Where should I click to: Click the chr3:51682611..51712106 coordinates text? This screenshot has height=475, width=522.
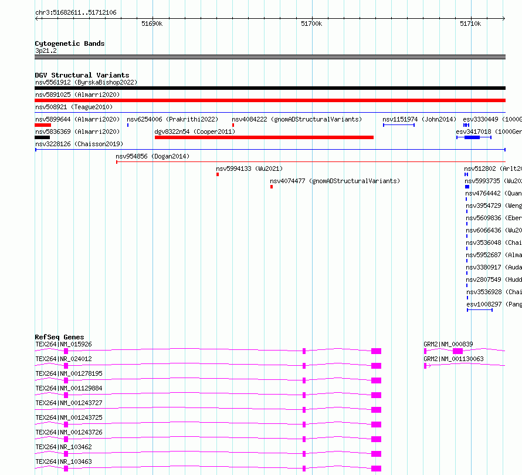[x=76, y=13]
